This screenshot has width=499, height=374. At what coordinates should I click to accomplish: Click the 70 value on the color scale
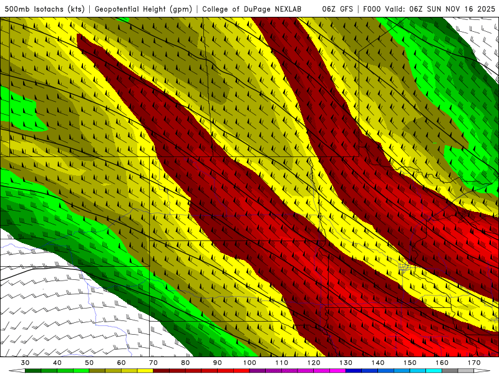pos(153,363)
